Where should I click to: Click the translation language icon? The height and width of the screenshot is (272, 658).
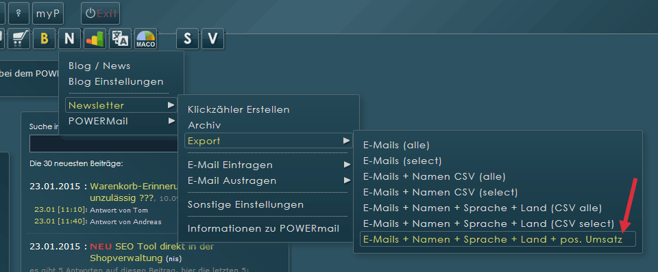click(121, 39)
